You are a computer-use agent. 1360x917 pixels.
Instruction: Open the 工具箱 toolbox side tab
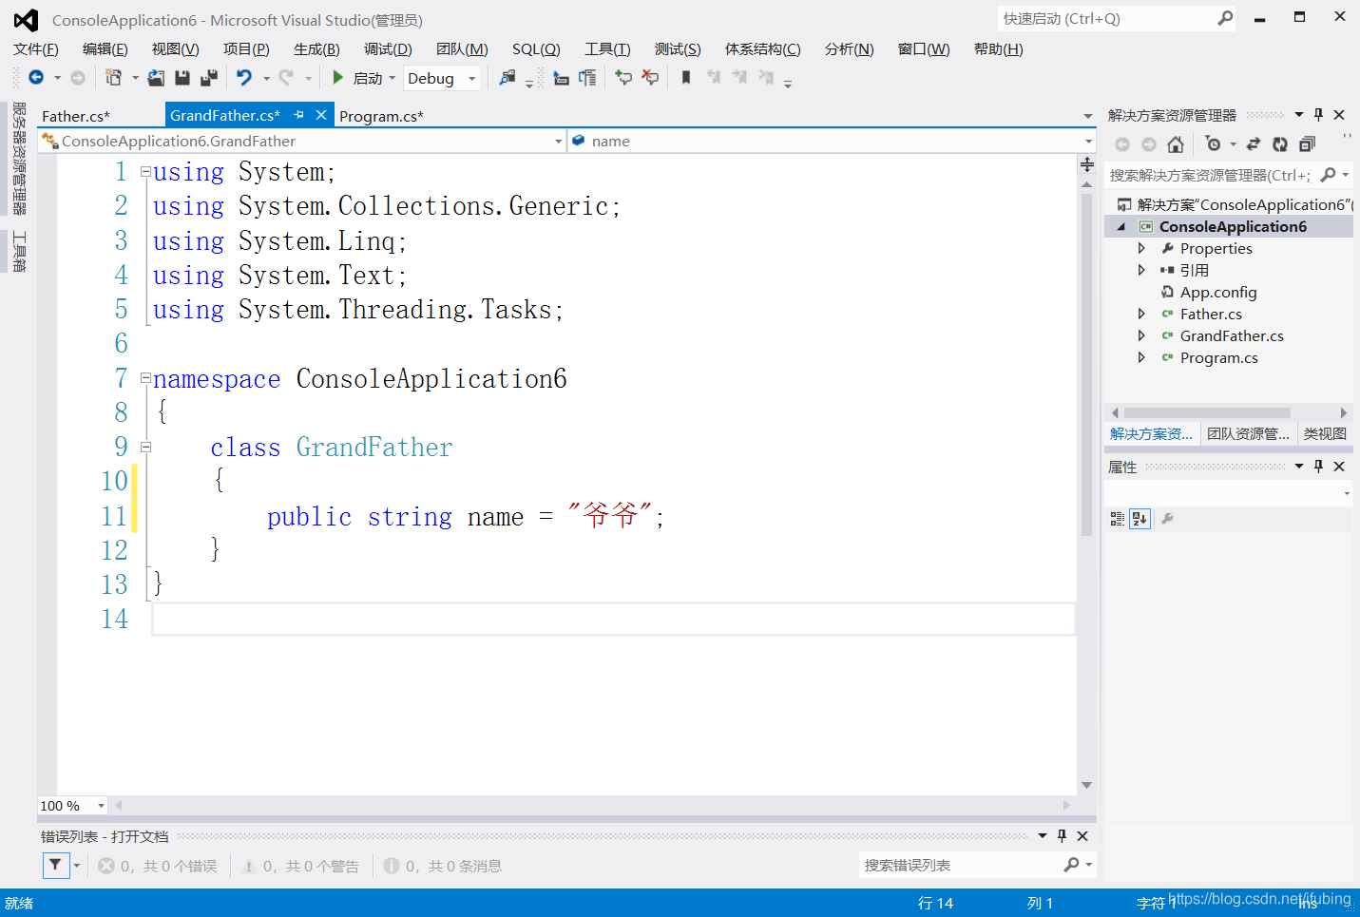tap(19, 251)
